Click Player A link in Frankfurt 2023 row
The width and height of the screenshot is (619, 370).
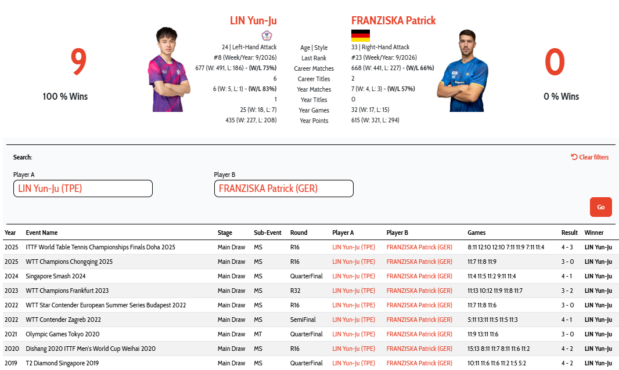click(x=353, y=291)
